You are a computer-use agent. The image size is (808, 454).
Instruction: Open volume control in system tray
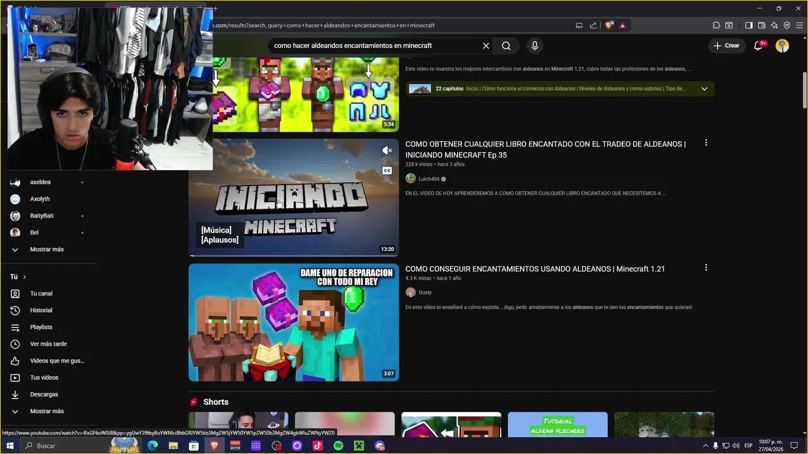tap(737, 446)
